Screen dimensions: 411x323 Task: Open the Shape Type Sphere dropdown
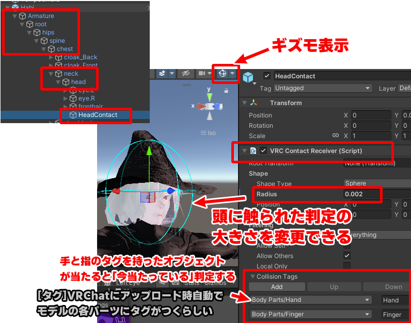pos(377,183)
